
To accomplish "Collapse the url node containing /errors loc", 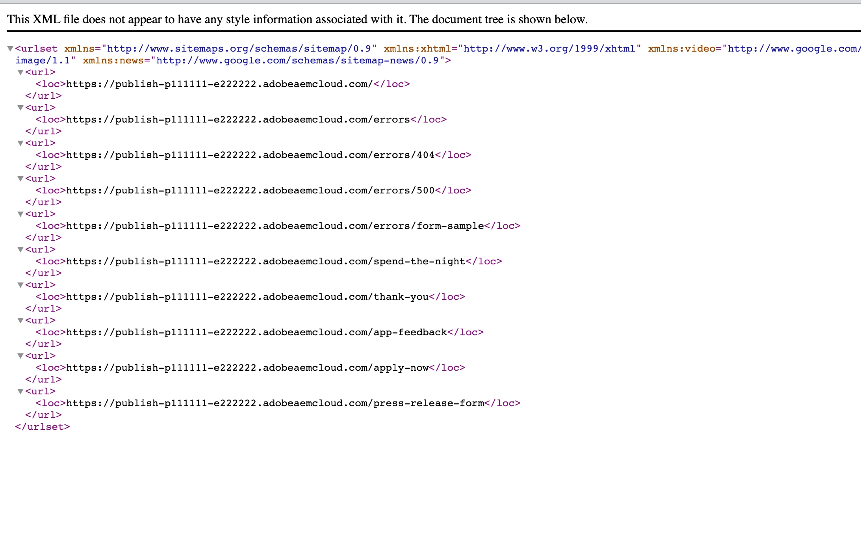I will pos(20,108).
